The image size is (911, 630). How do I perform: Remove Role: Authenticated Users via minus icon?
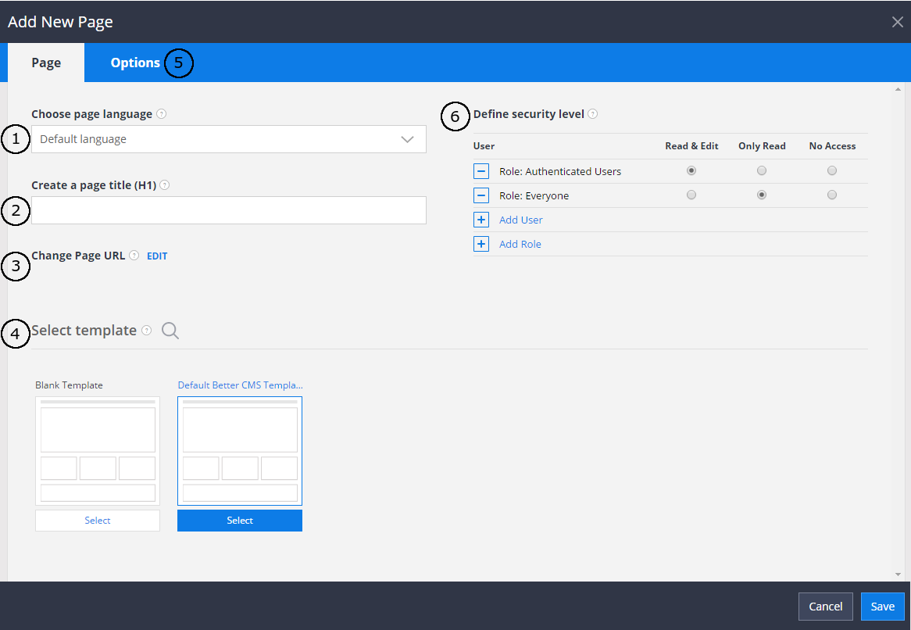tap(481, 170)
